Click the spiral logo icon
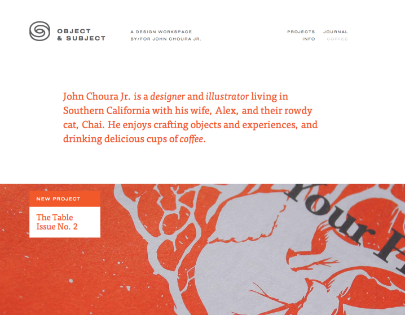Image resolution: width=405 pixels, height=315 pixels. 39,31
